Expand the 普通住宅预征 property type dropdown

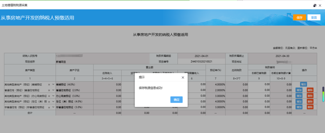tap(53, 90)
